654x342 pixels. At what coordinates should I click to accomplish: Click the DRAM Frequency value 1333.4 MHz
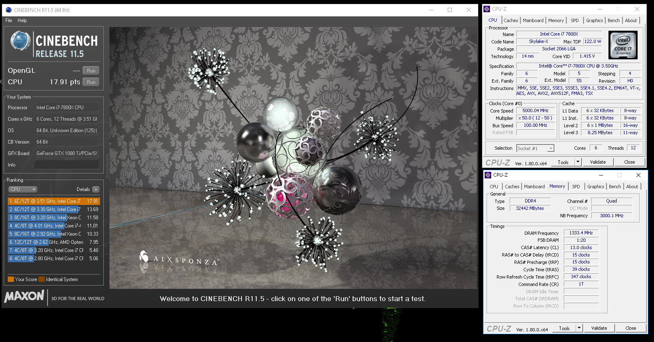pos(581,233)
